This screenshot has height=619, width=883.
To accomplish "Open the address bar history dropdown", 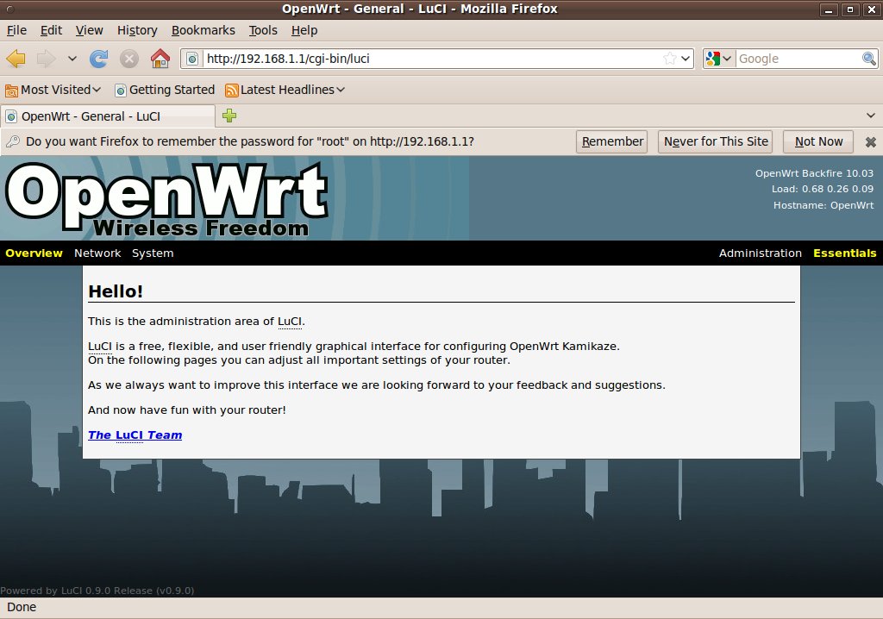I will (686, 59).
